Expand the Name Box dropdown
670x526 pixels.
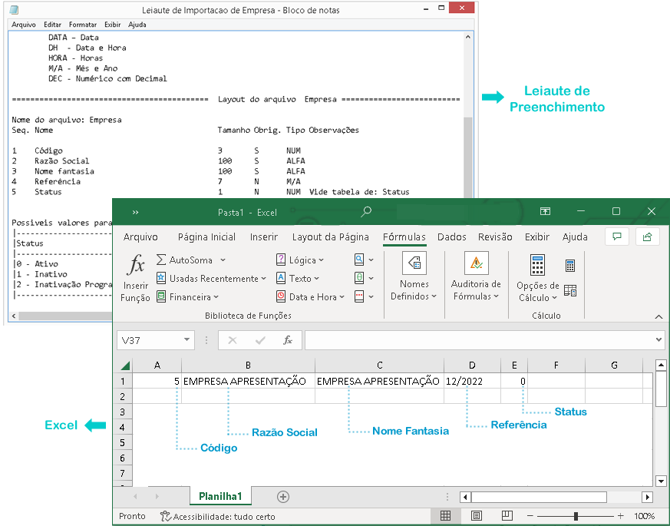pyautogui.click(x=187, y=340)
